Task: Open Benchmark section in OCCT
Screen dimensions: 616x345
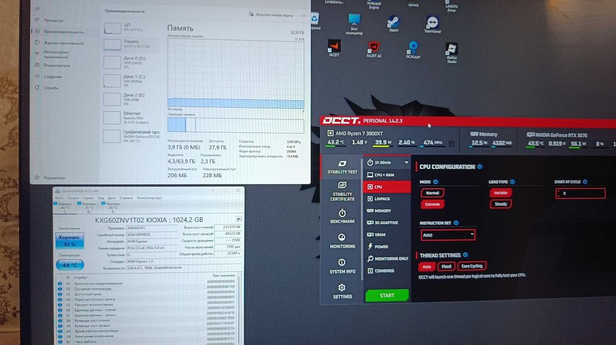Action: pos(342,216)
